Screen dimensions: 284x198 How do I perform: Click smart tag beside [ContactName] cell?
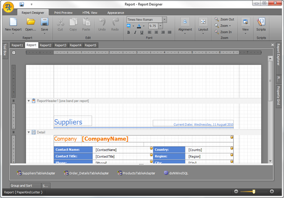tap(151, 148)
